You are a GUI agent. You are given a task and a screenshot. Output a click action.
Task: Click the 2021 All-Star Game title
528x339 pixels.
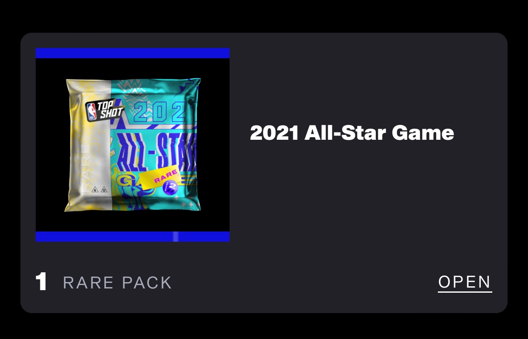tap(352, 133)
